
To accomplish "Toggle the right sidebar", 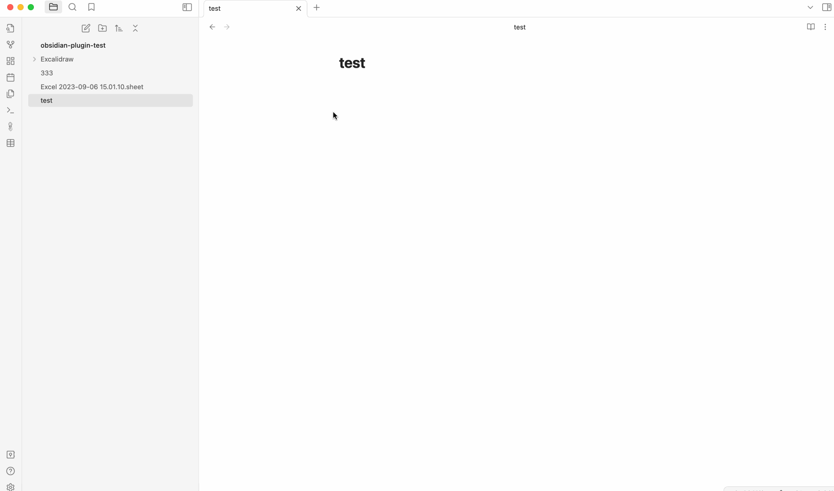I will pyautogui.click(x=827, y=7).
